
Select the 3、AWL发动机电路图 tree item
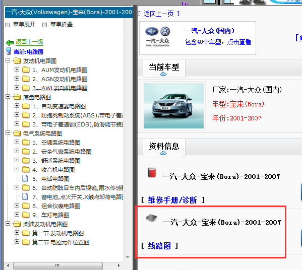[59, 88]
